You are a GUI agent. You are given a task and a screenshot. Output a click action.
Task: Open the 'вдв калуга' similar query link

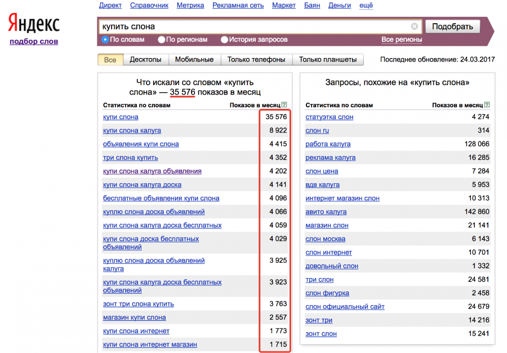(x=322, y=185)
